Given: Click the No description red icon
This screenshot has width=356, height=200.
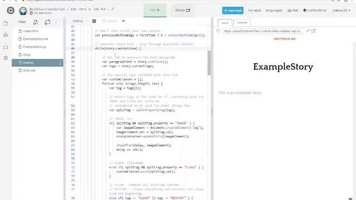Looking at the screenshot, I should click(31, 13).
